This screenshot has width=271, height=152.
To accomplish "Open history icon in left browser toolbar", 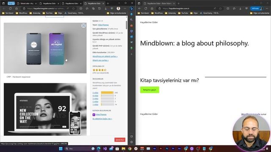I will click(100, 8).
